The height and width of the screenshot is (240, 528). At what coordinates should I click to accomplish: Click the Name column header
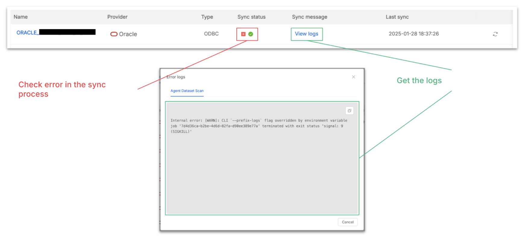tap(20, 17)
